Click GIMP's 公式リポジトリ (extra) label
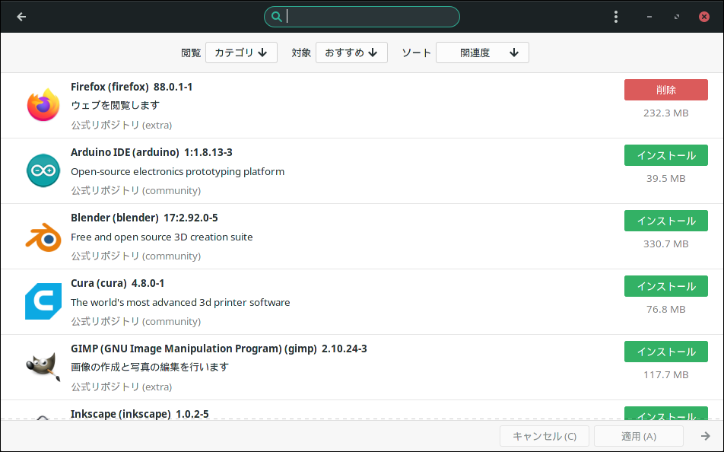Viewport: 724px width, 452px height. (x=122, y=387)
